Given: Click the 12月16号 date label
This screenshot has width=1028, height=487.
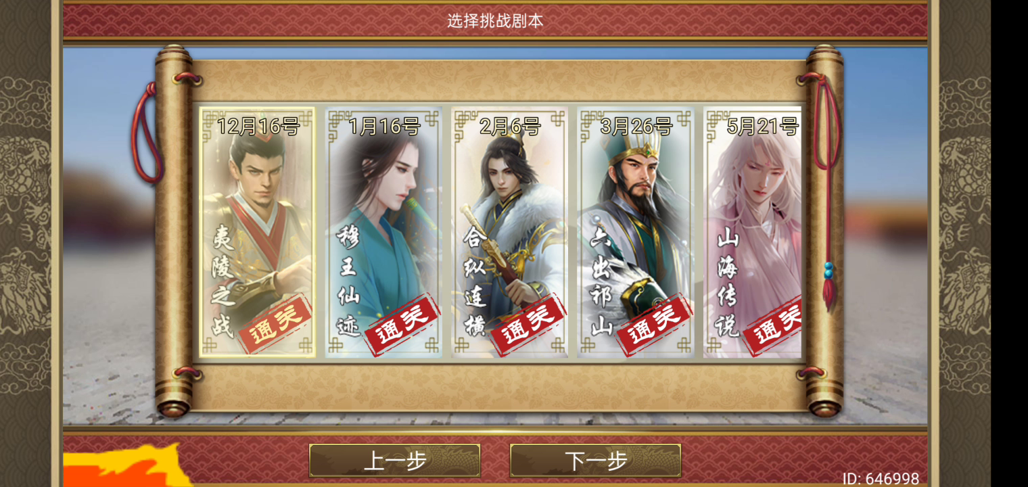Looking at the screenshot, I should pos(258,126).
